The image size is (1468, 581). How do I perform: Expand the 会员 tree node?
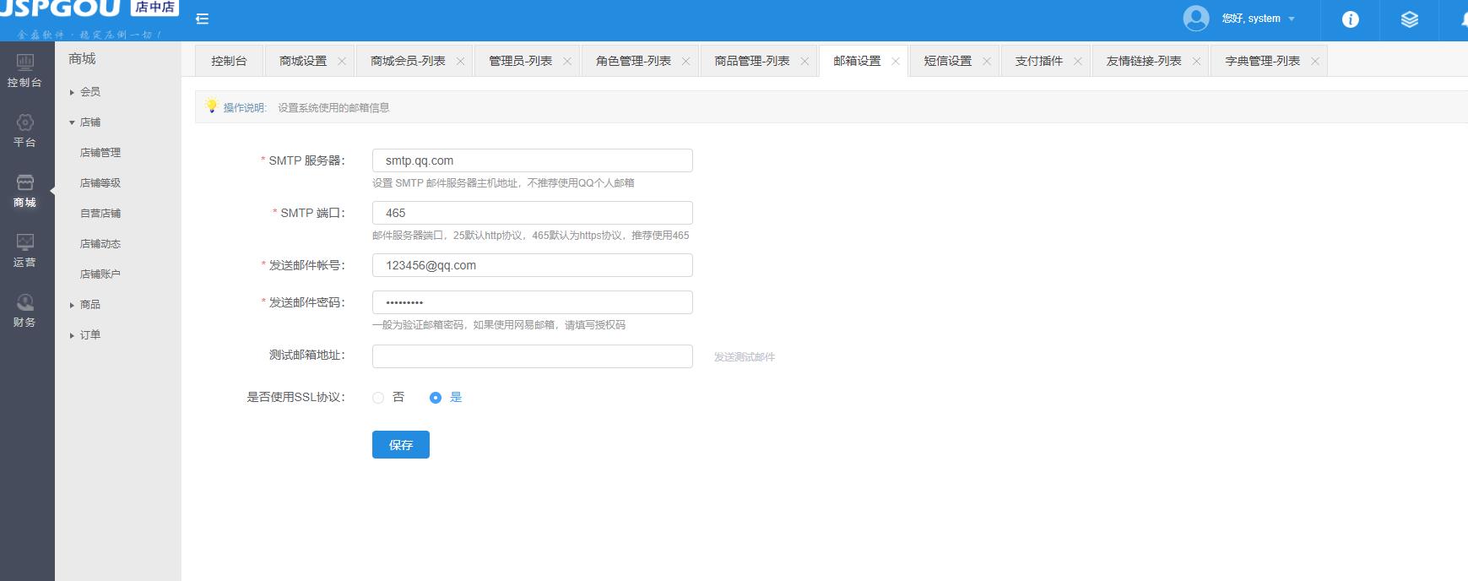coord(73,92)
